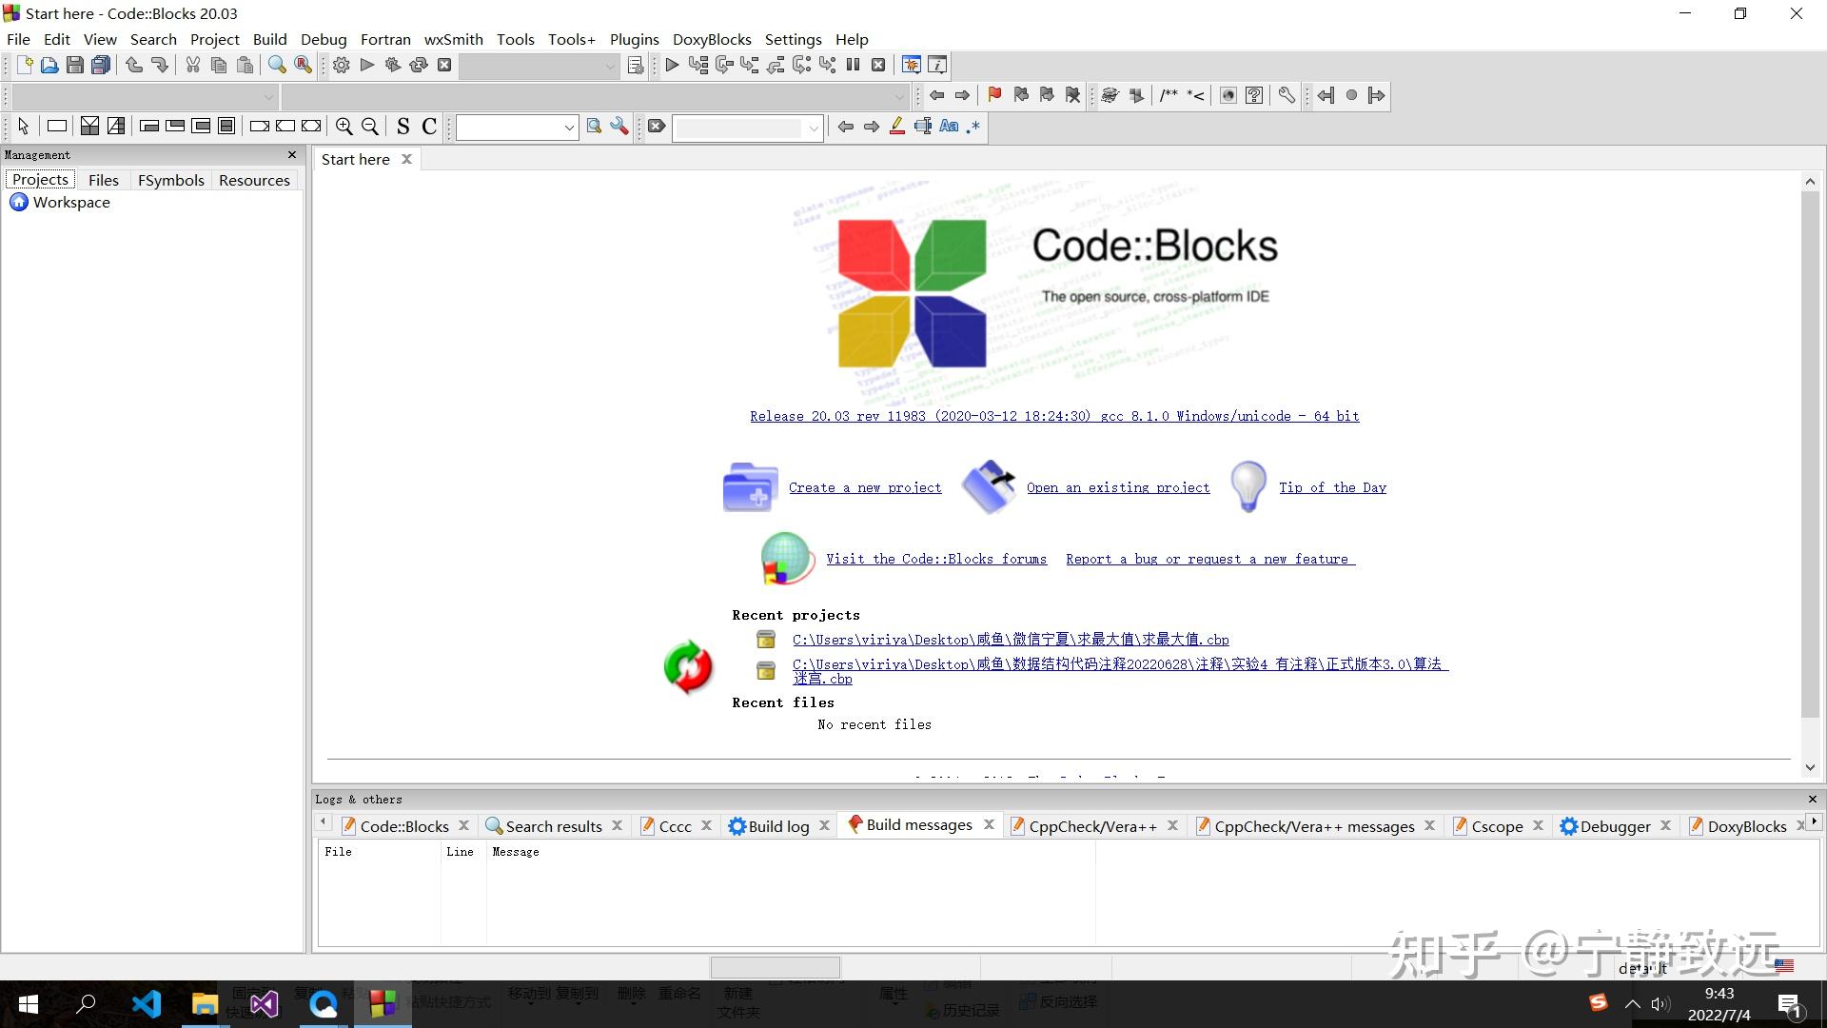Viewport: 1827px width, 1028px height.
Task: Toggle the Break debugger pause button
Action: coord(853,65)
